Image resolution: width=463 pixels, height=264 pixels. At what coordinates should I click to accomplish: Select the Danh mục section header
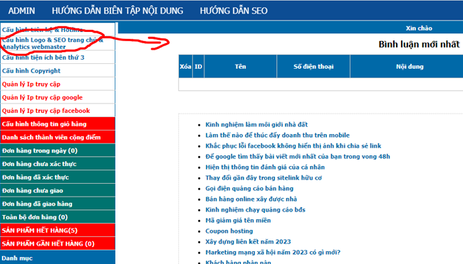pyautogui.click(x=58, y=258)
